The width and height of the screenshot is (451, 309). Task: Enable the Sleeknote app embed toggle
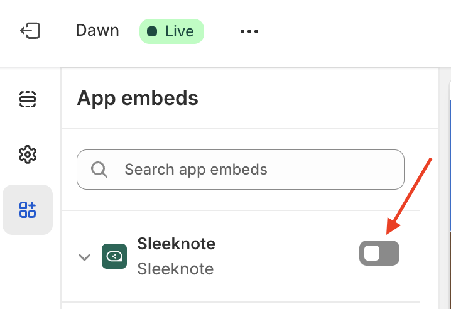tap(379, 253)
